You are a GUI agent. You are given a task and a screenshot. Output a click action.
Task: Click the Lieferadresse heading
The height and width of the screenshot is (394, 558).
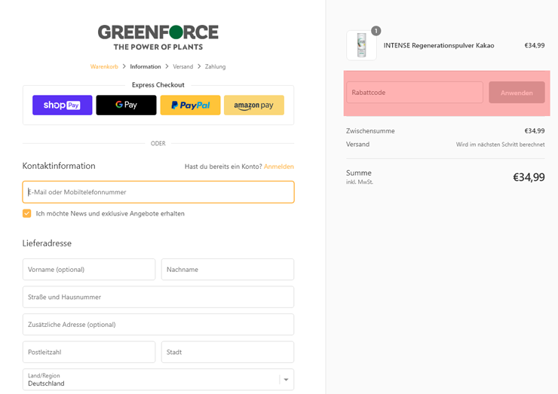tap(47, 243)
